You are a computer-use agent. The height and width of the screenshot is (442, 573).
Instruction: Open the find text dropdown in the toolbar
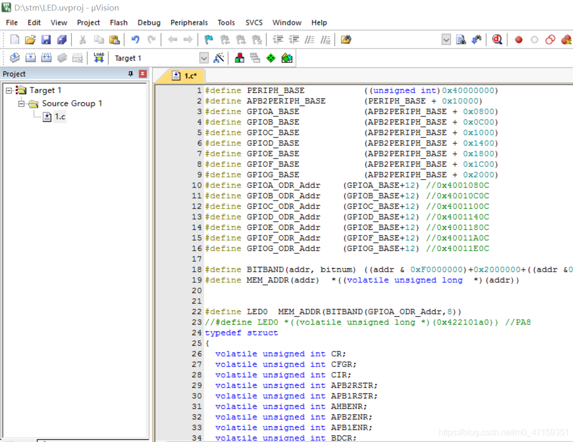pos(446,40)
